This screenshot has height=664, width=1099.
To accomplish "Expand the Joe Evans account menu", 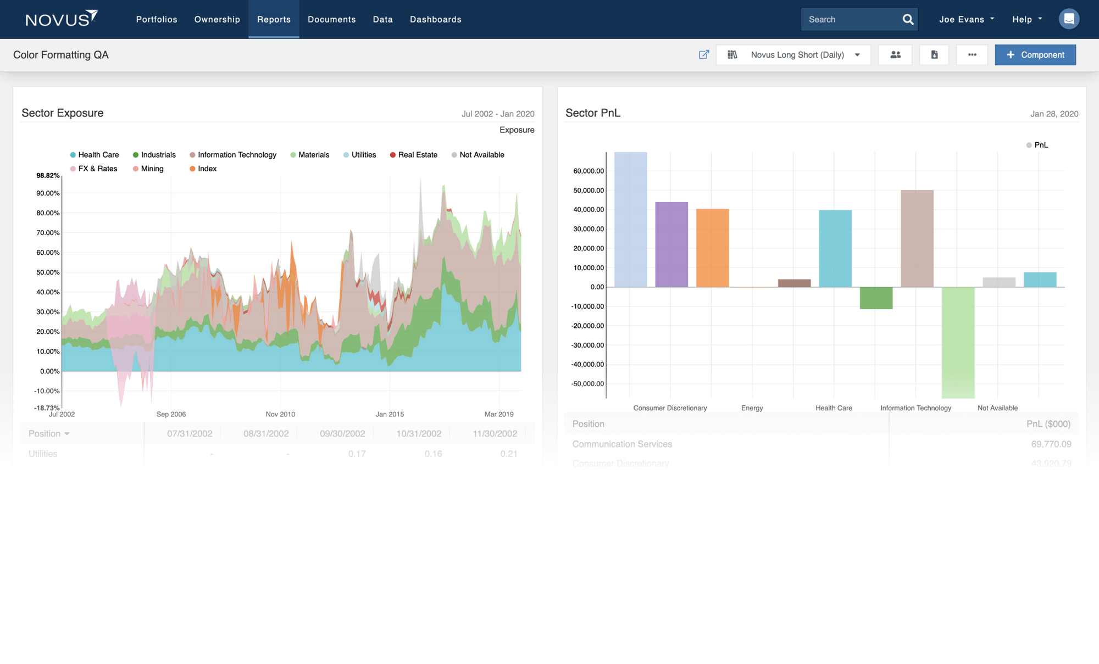I will point(965,19).
